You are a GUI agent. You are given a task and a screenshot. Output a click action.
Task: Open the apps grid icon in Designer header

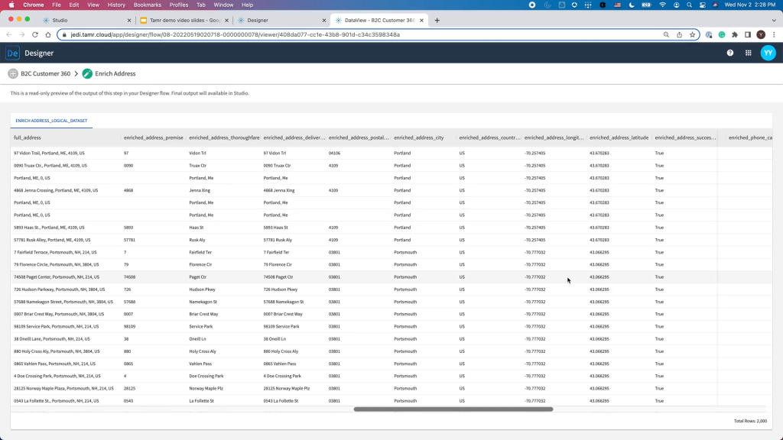[749, 53]
